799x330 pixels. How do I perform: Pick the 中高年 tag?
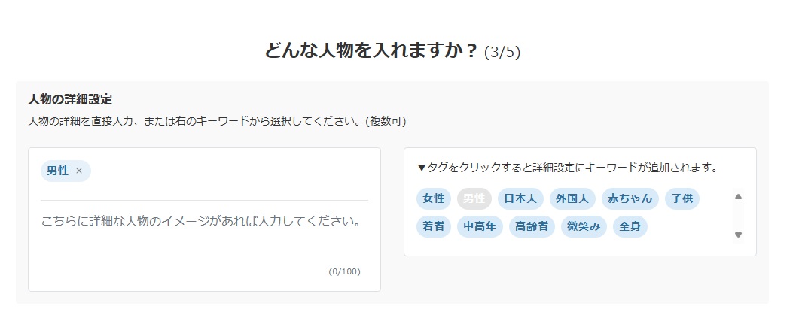click(479, 226)
